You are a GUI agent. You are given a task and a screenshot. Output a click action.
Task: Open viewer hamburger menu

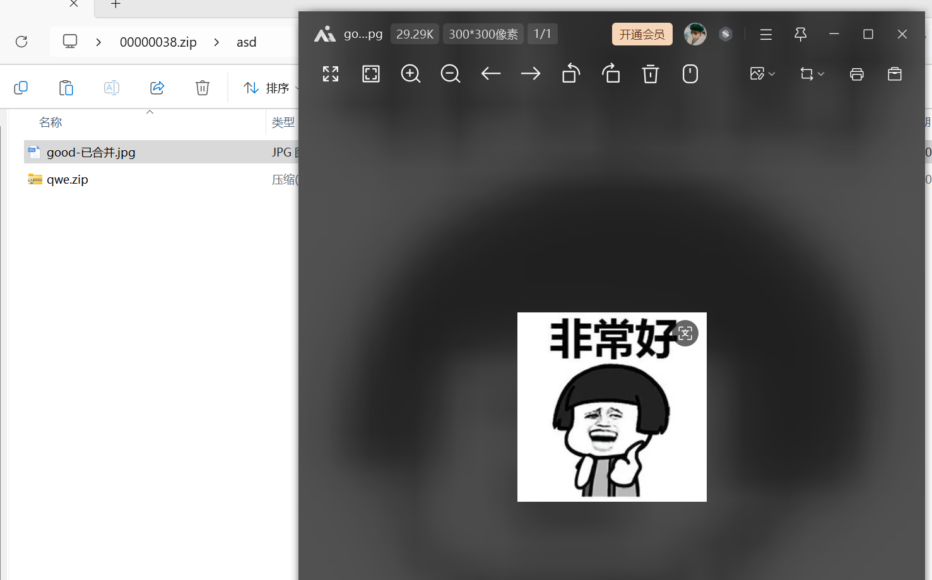[766, 34]
